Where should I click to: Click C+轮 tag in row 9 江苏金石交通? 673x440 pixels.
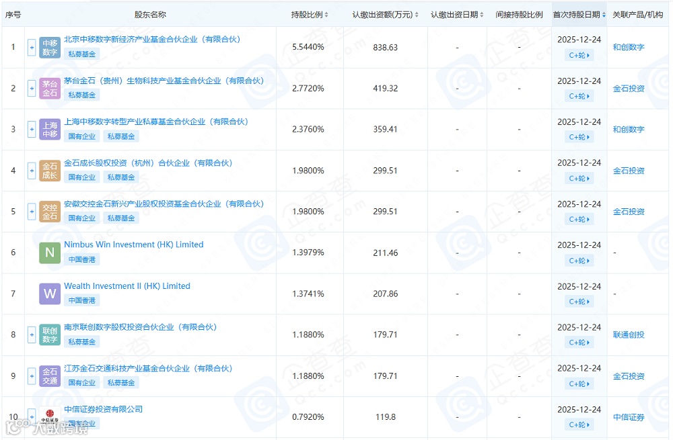pos(579,384)
